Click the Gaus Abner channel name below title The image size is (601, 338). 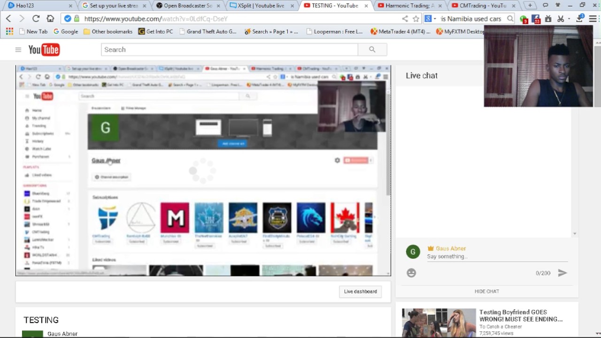click(x=62, y=334)
